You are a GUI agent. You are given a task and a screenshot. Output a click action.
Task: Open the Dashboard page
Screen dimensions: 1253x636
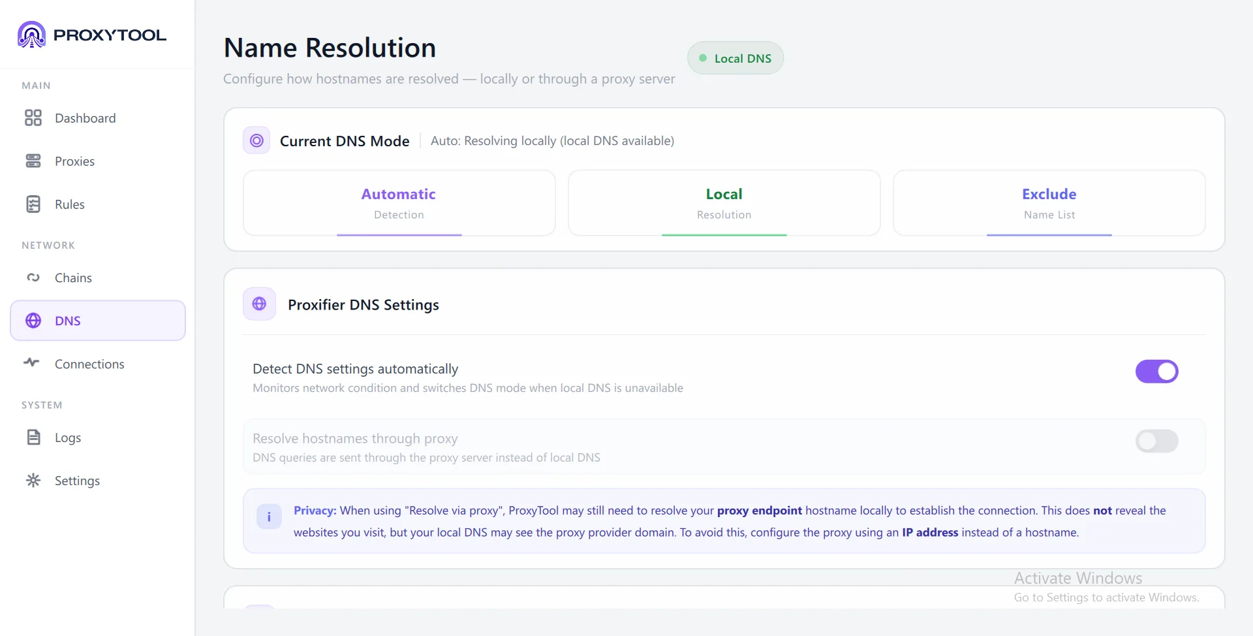pos(98,118)
